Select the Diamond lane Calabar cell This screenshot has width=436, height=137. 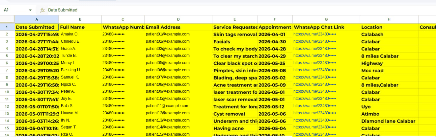[389, 120]
